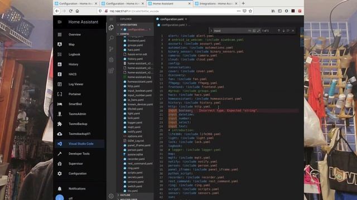Open the Run and Debug view
The width and height of the screenshot is (357, 200).
tap(111, 59)
